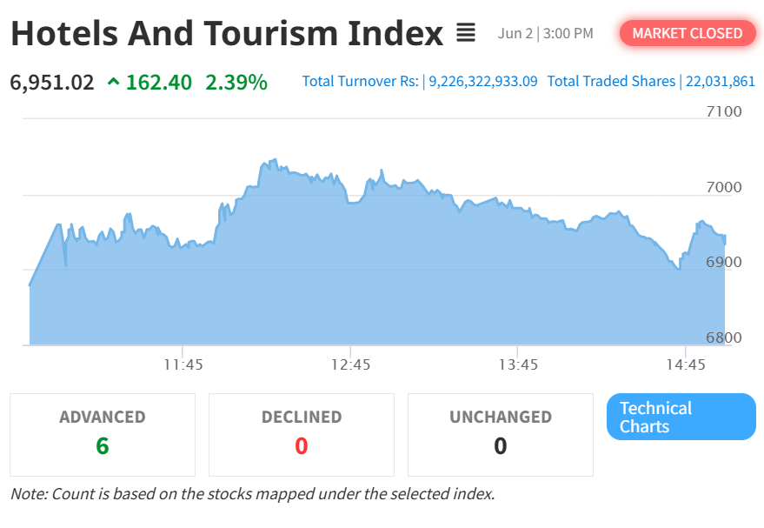Click the green up-arrow change indicator
The height and width of the screenshot is (528, 764).
pos(113,82)
